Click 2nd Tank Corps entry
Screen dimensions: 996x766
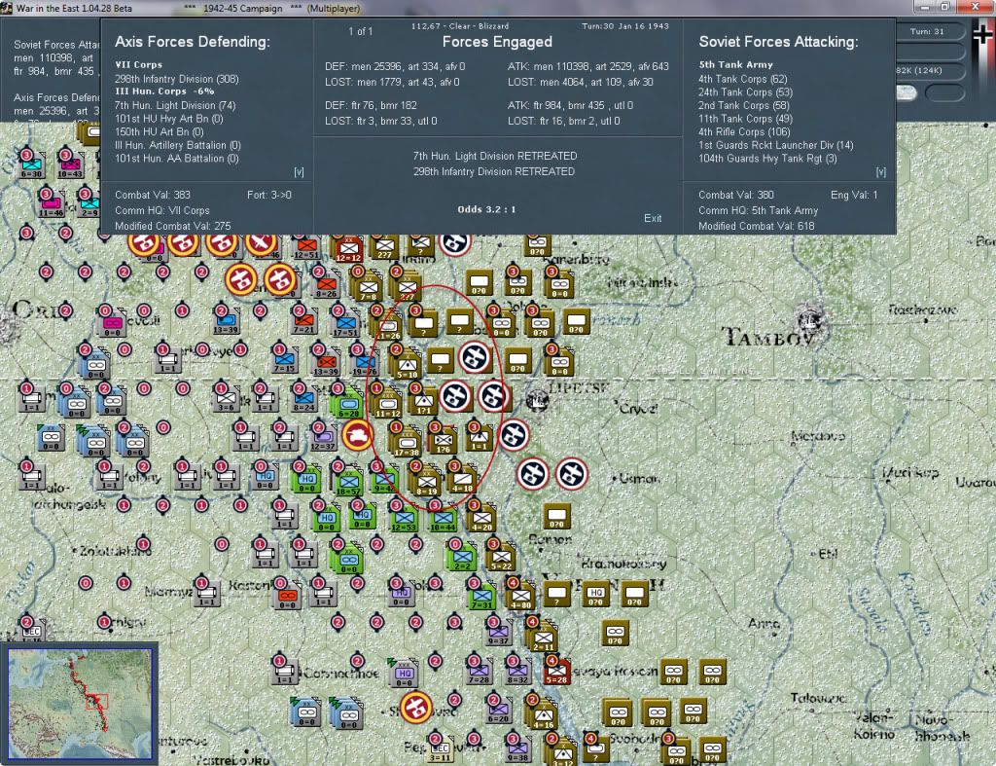[744, 105]
